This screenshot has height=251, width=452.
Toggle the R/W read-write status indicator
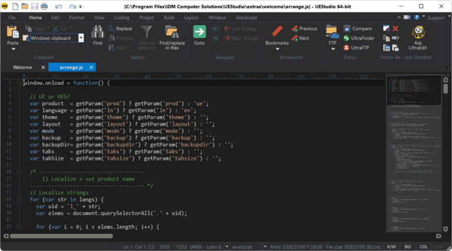pos(391,247)
